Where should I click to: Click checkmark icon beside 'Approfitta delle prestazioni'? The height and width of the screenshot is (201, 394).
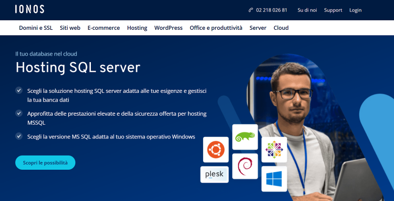point(19,113)
